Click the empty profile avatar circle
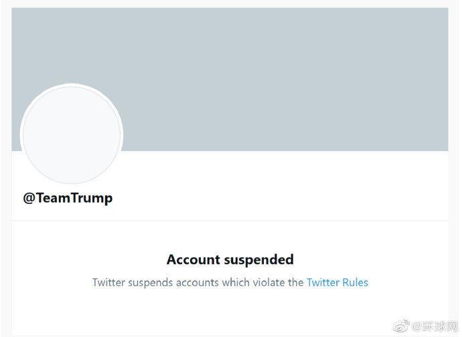 pos(72,134)
